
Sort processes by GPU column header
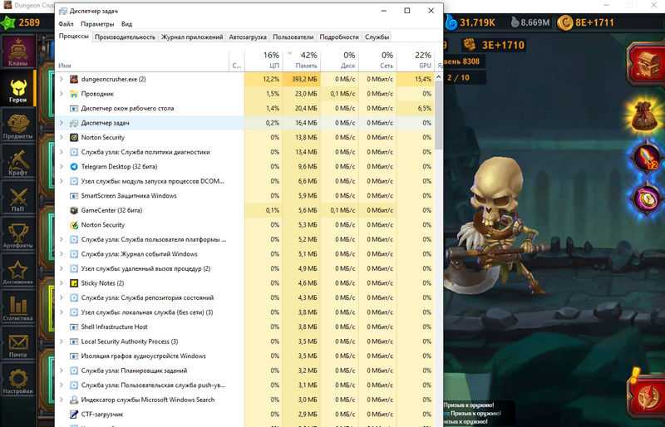point(416,60)
